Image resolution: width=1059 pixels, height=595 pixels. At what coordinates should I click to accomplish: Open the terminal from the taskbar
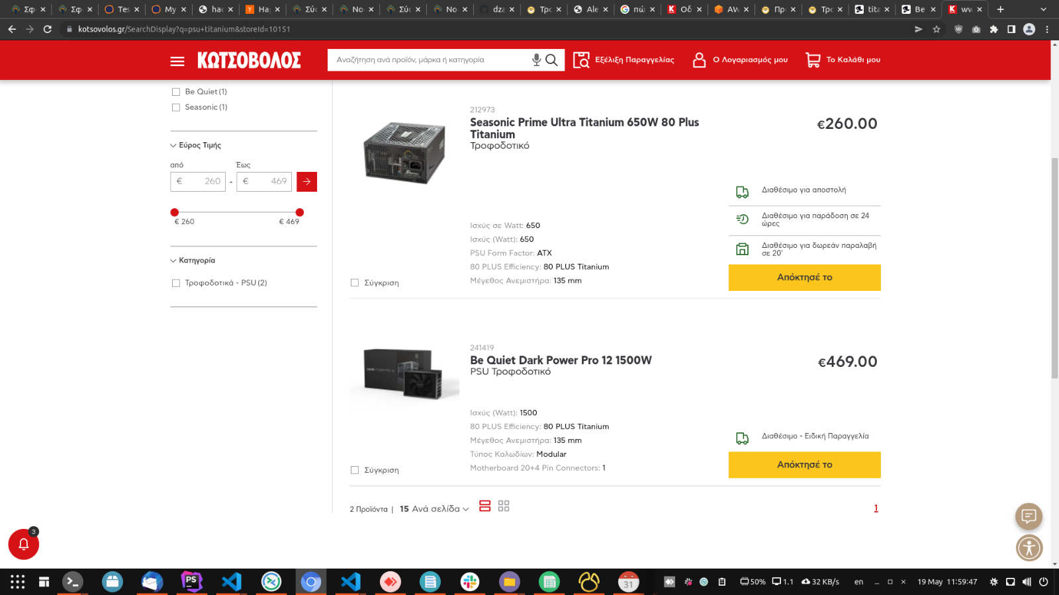pyautogui.click(x=72, y=582)
